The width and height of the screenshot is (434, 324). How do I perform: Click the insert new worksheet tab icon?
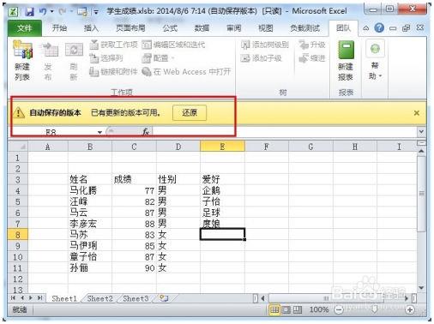click(164, 298)
